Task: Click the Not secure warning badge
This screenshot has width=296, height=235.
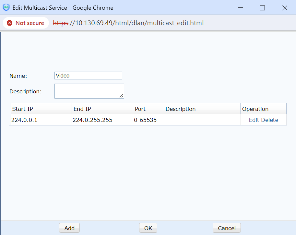Action: point(26,23)
